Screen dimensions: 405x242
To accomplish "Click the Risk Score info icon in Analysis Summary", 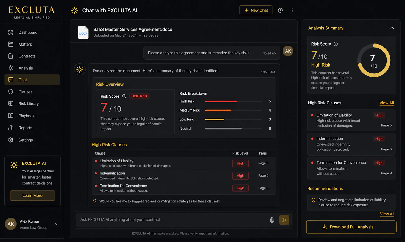I will click(336, 44).
